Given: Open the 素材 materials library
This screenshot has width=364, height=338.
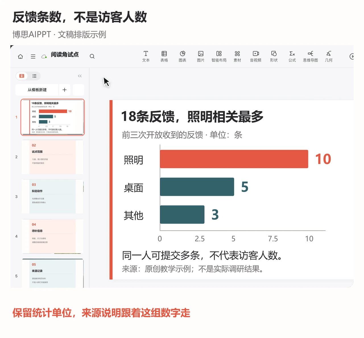Looking at the screenshot, I should pyautogui.click(x=237, y=56).
